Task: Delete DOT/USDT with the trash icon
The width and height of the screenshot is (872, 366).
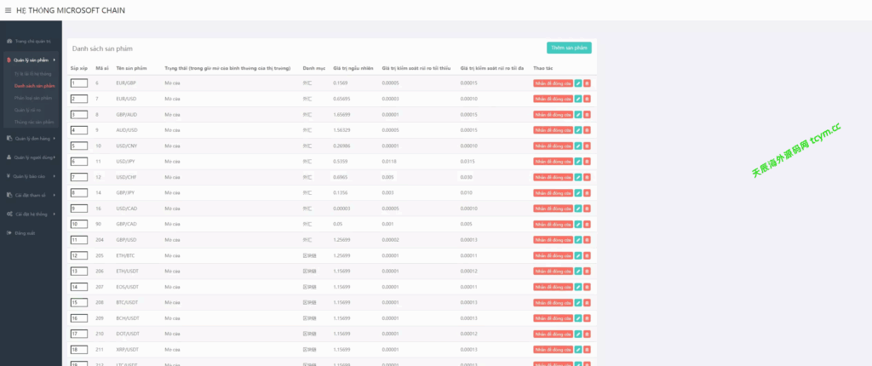Action: tap(588, 335)
